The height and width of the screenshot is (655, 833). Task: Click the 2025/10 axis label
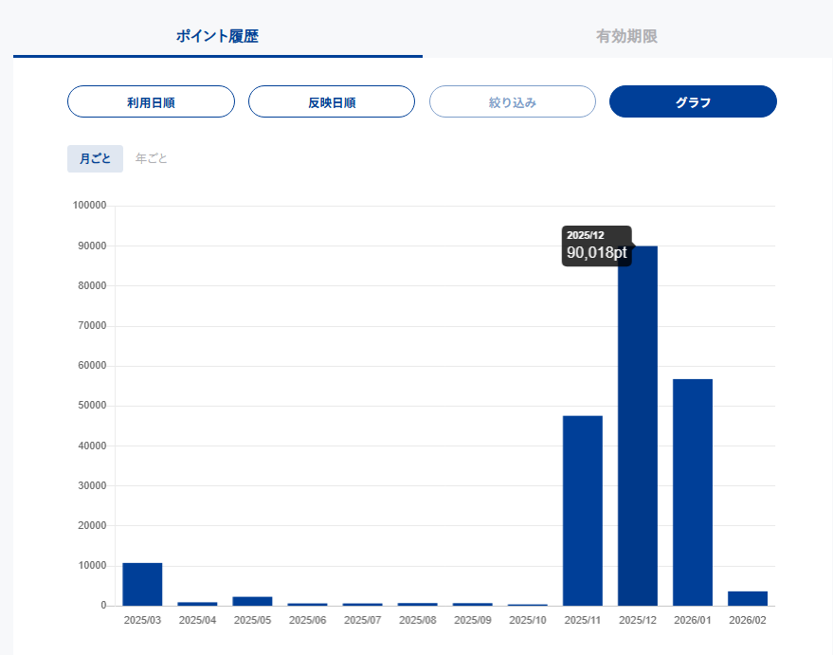pyautogui.click(x=528, y=620)
